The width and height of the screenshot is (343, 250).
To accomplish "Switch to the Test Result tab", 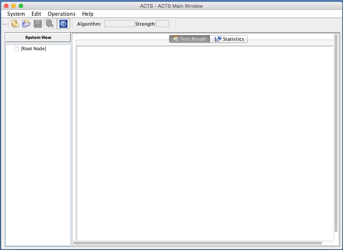I will coord(189,39).
